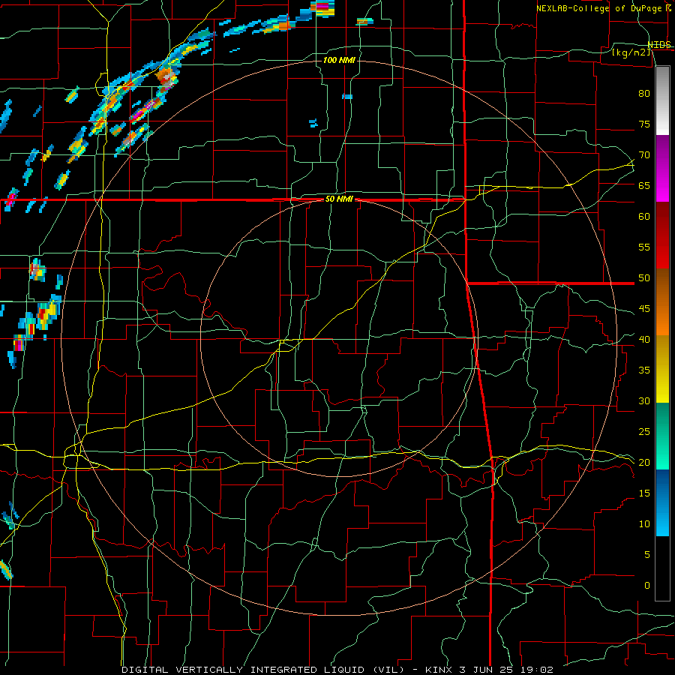This screenshot has width=675, height=675.
Task: Click the legend value "25"
Action: click(x=644, y=431)
